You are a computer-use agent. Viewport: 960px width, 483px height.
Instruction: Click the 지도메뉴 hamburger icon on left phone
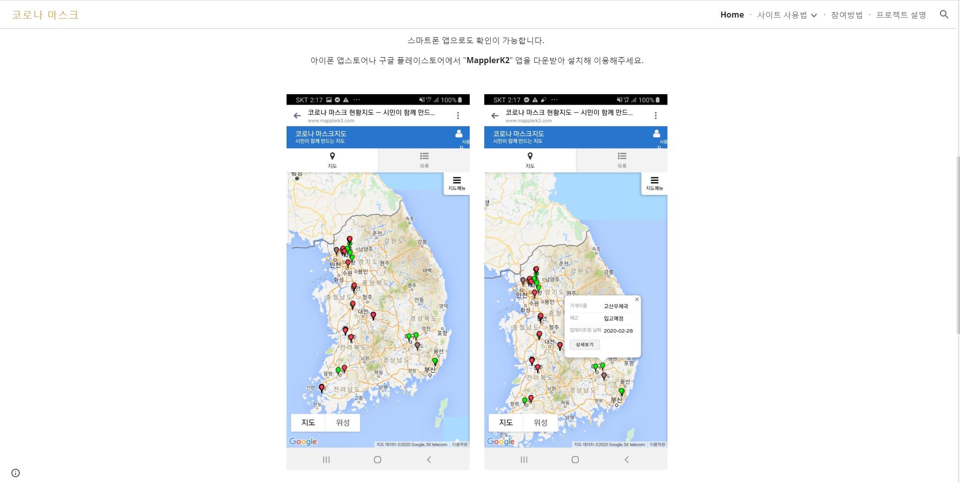click(x=457, y=183)
